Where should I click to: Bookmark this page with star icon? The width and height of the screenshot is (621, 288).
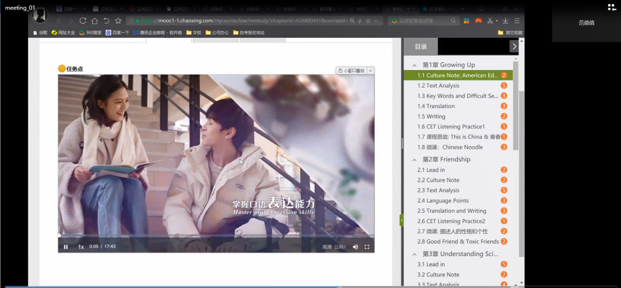click(118, 21)
